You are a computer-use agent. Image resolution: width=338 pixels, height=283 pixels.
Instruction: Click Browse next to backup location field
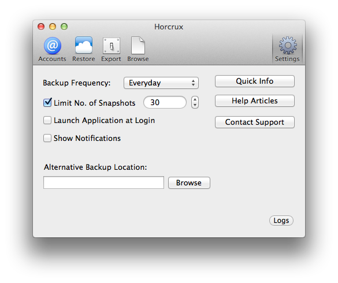click(189, 183)
